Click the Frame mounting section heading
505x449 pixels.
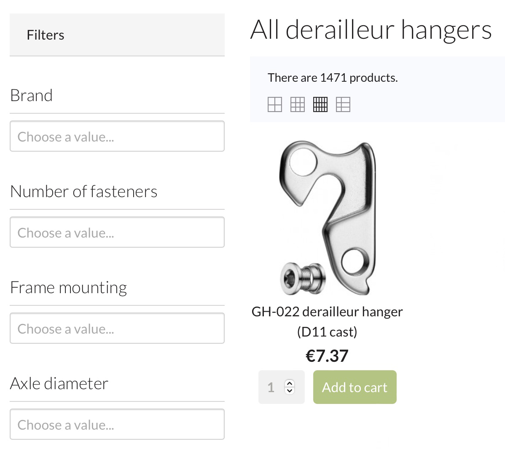(69, 288)
